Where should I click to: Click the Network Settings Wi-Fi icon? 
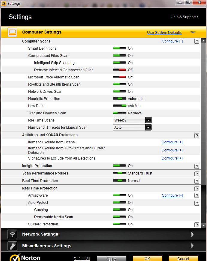click(x=12, y=234)
